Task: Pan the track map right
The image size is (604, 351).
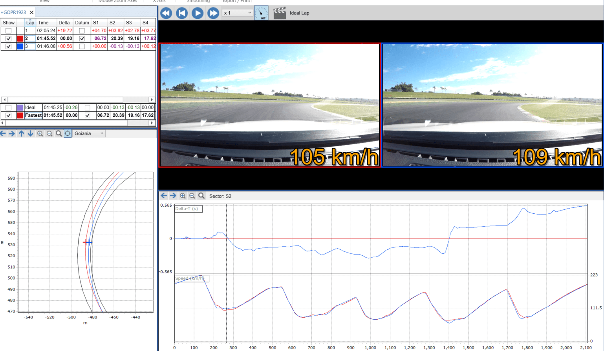Action: pyautogui.click(x=12, y=133)
